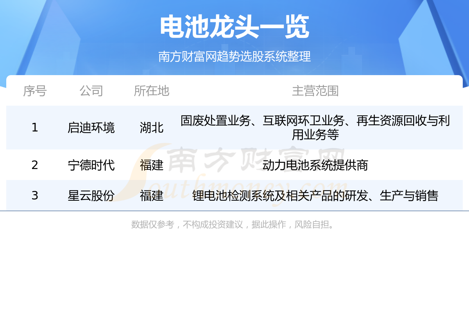Select row number 3 cell
The width and height of the screenshot is (469, 313).
(35, 195)
